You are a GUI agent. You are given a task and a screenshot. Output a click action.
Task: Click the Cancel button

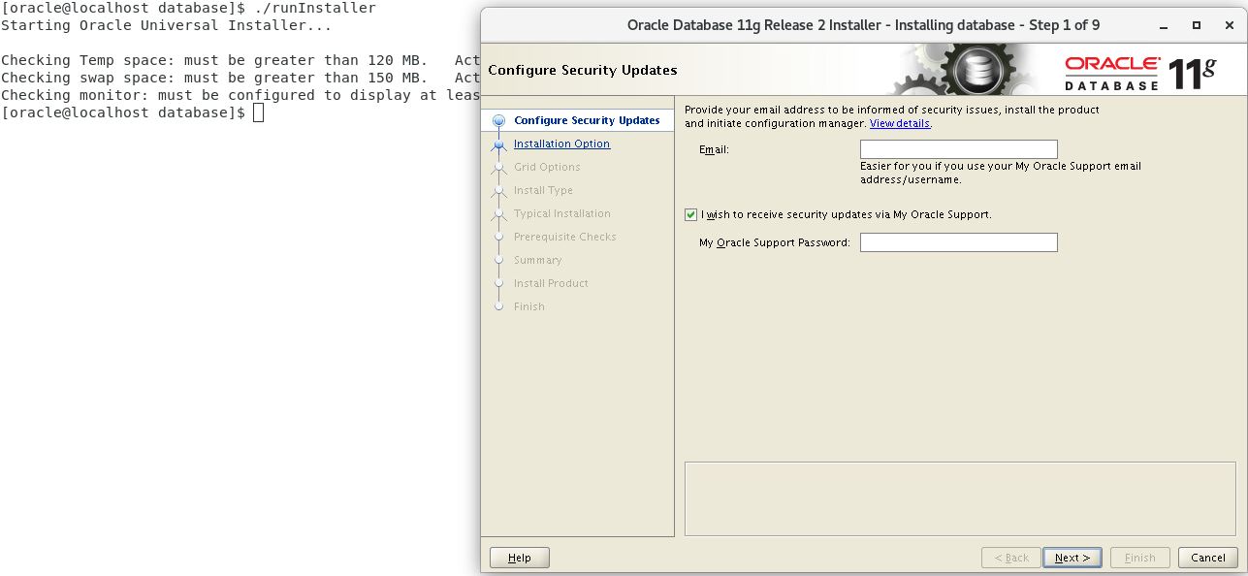[1207, 558]
